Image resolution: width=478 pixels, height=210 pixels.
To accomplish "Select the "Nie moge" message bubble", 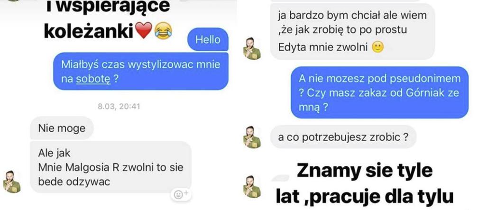I will point(62,128).
